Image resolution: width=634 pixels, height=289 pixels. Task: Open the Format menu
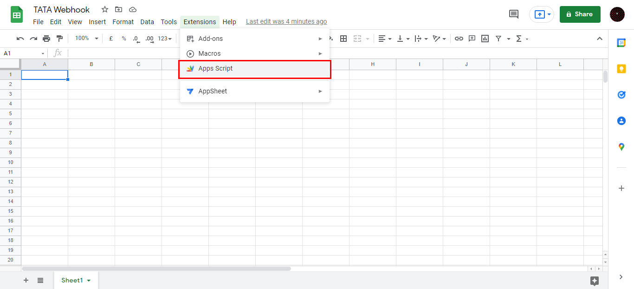(123, 22)
